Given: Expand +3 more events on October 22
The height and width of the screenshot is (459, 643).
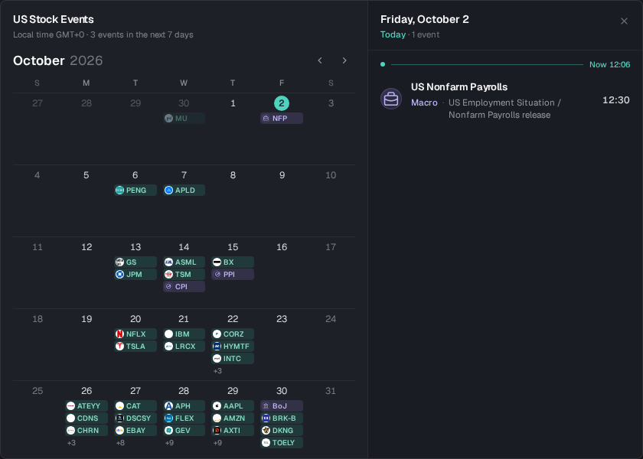Looking at the screenshot, I should pos(217,371).
